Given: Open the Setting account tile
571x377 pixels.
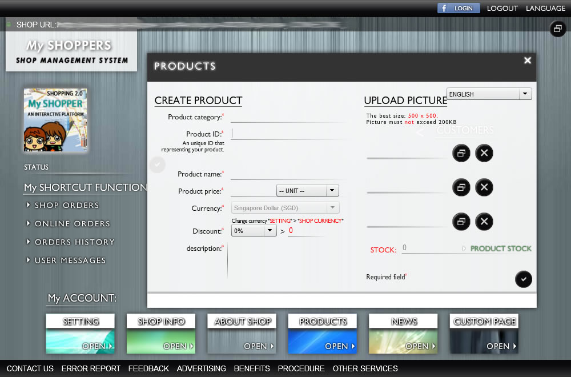Looking at the screenshot, I should click(81, 334).
